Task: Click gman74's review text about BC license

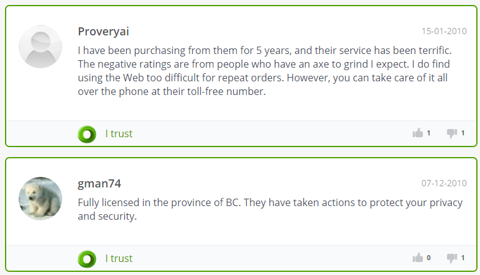Action: coord(270,209)
